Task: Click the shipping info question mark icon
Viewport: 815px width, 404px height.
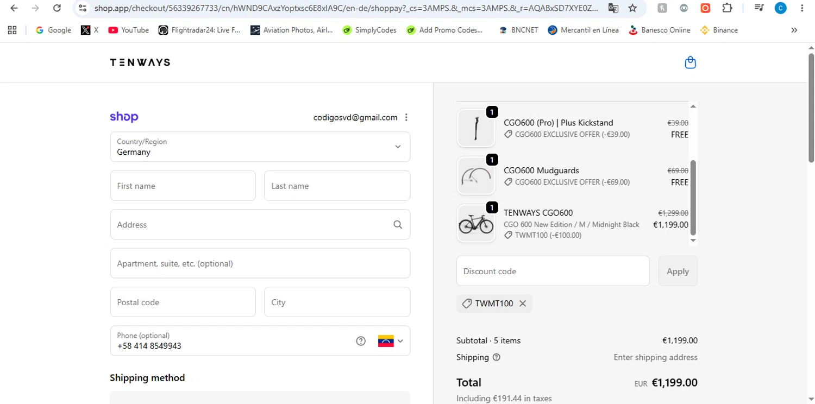Action: pyautogui.click(x=496, y=357)
